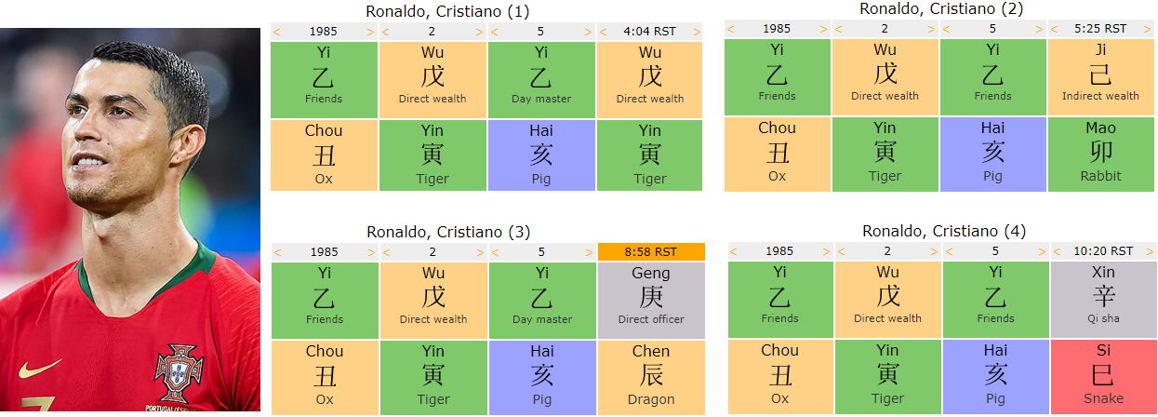Click next-year arrow in Ronaldo chart (1)
The height and width of the screenshot is (417, 1158).
coord(372,32)
